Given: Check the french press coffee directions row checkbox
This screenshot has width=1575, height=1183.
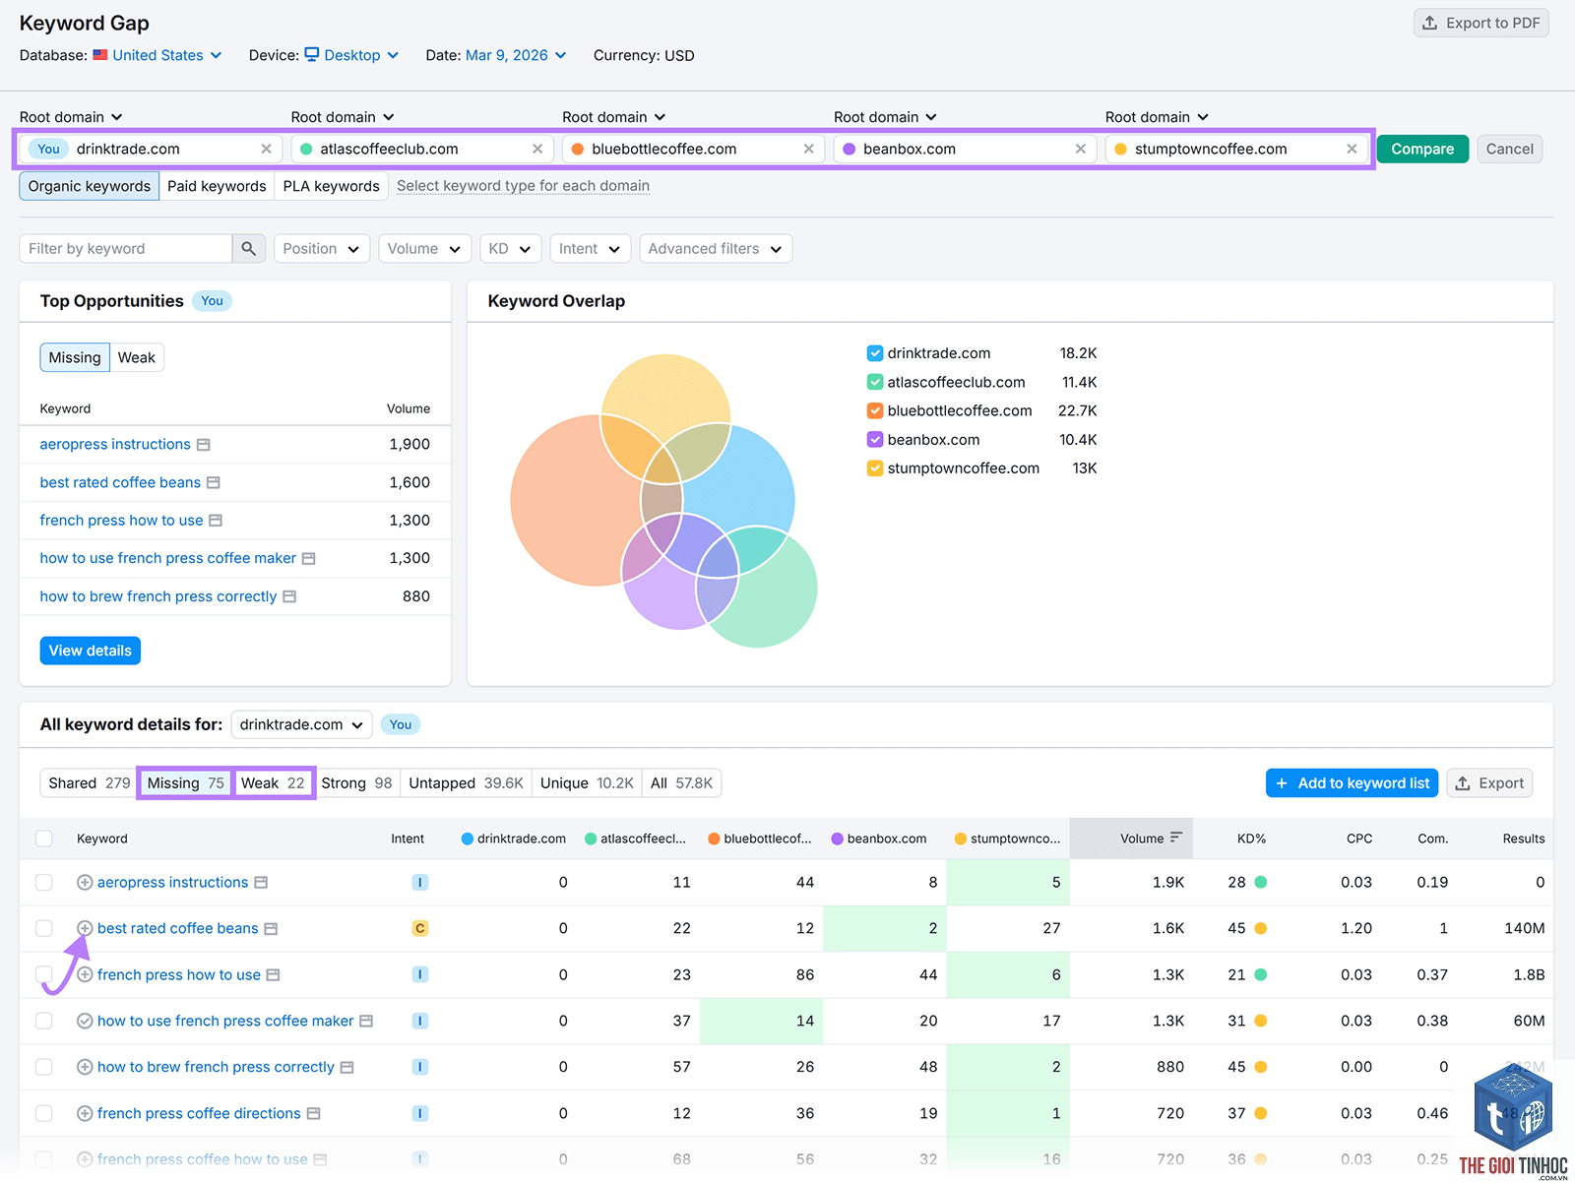Looking at the screenshot, I should tap(43, 1113).
